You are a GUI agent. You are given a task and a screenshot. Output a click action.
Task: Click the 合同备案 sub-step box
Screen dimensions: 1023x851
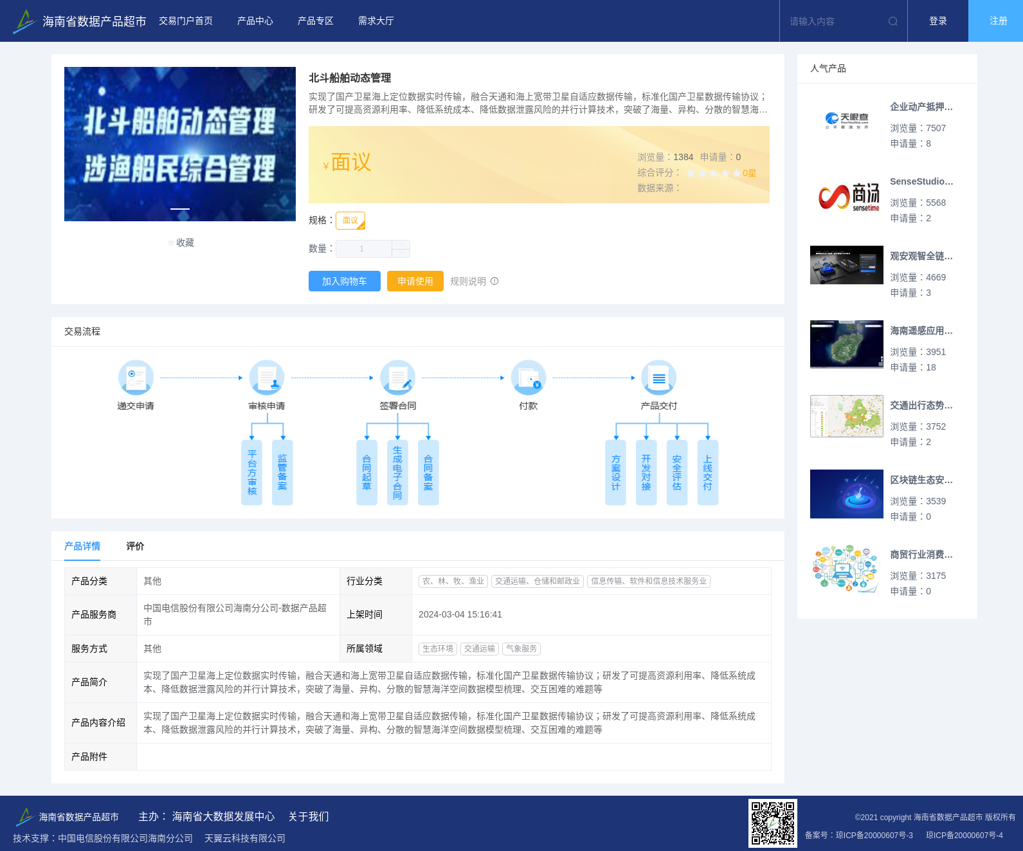coord(428,472)
